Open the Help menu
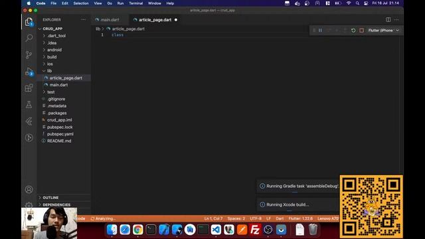This screenshot has width=425, height=239. click(x=170, y=3)
